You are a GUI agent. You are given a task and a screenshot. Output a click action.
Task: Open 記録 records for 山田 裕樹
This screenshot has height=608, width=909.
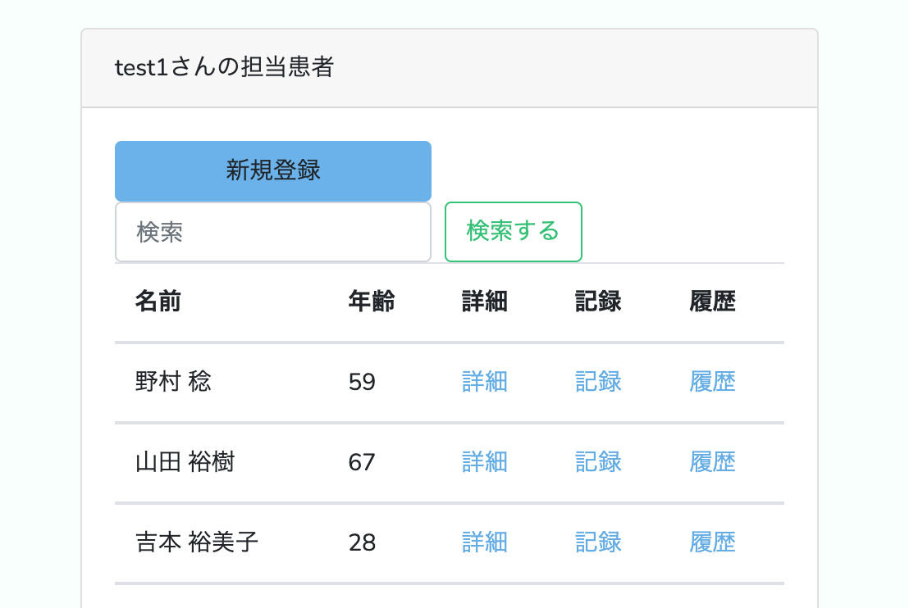[x=598, y=461]
